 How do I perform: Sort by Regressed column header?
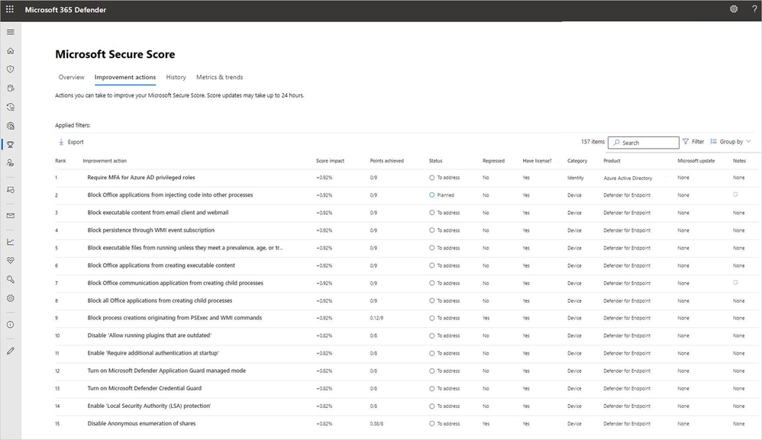[x=493, y=161]
